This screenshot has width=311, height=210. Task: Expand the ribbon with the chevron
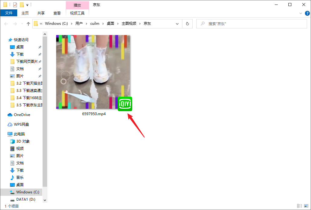(x=301, y=13)
